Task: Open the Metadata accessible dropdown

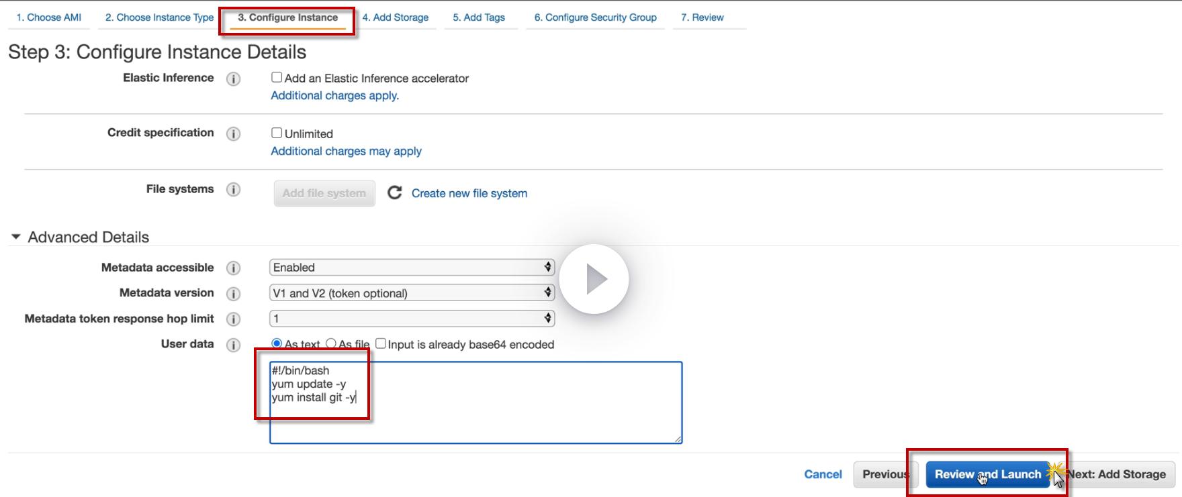Action: coord(412,268)
